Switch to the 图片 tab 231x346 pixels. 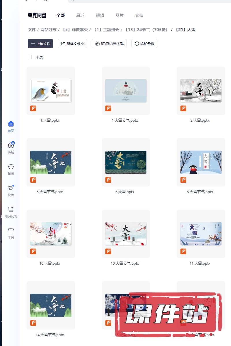click(120, 15)
